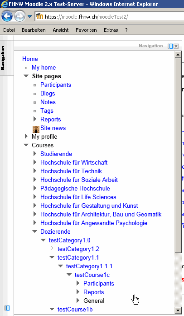Open the Extras menu

click(111, 30)
